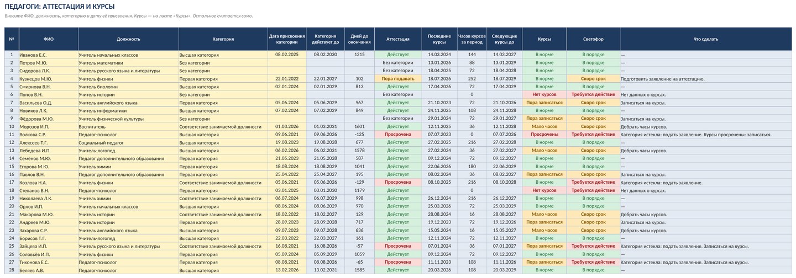Click the date "28.09.2023" for Андреев
Viewport: 796px width, 278px height.
pos(287,223)
